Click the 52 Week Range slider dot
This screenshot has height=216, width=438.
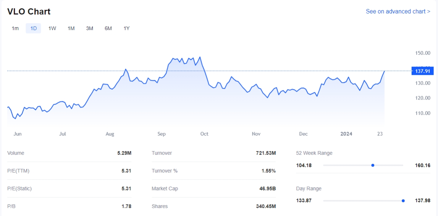tap(372, 165)
